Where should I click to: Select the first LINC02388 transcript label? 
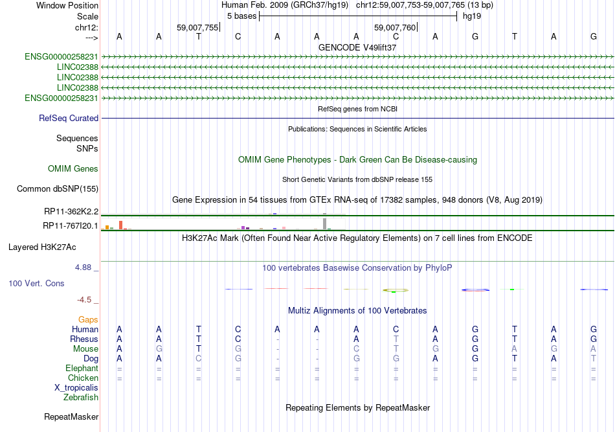(77, 67)
